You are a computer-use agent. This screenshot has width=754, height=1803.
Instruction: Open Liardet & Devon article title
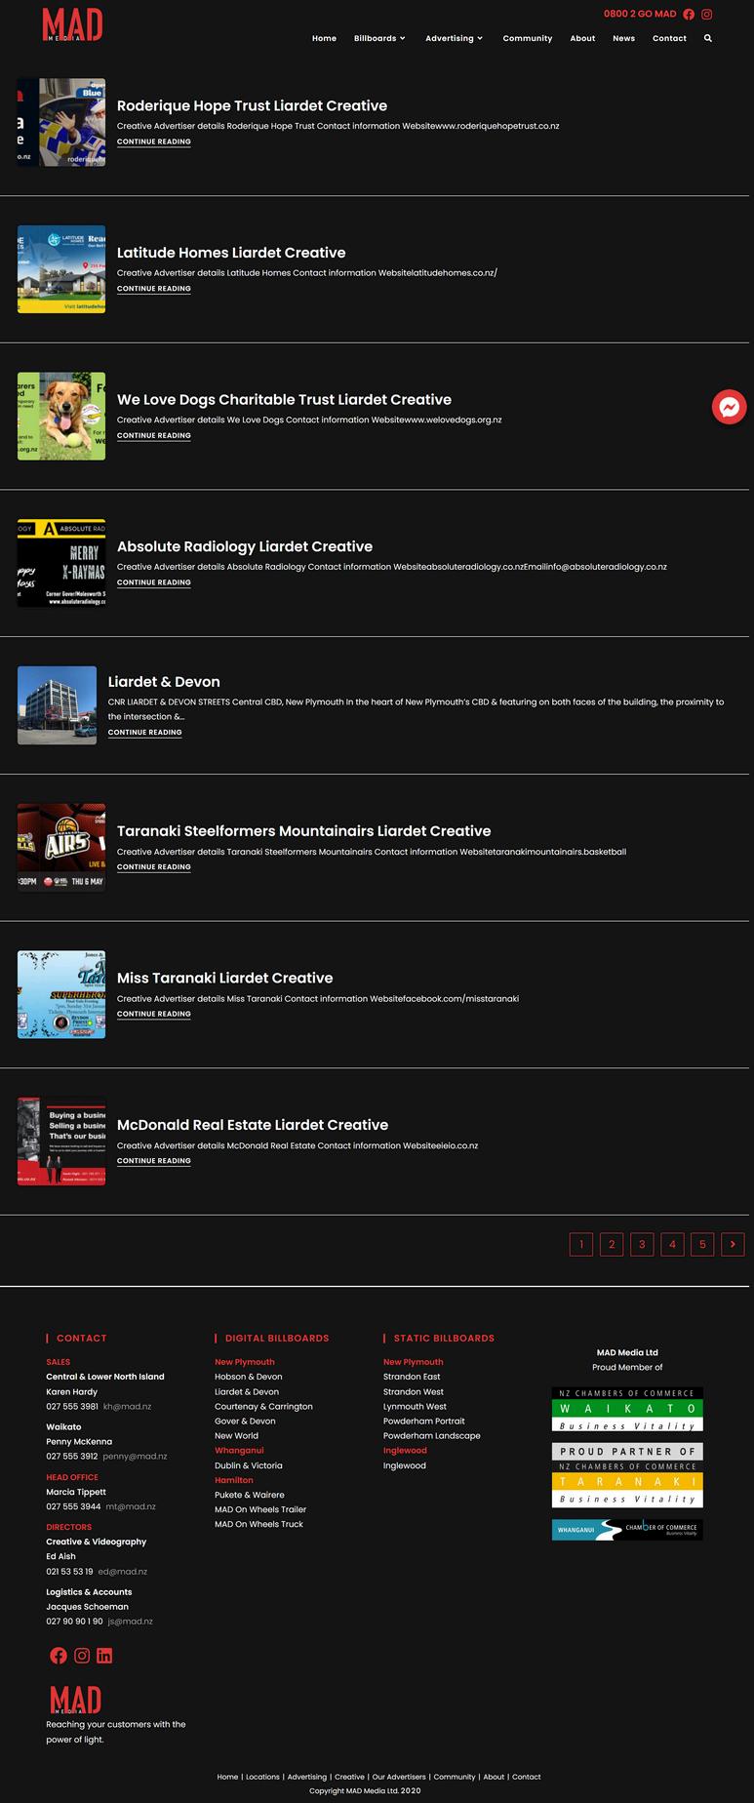164,682
